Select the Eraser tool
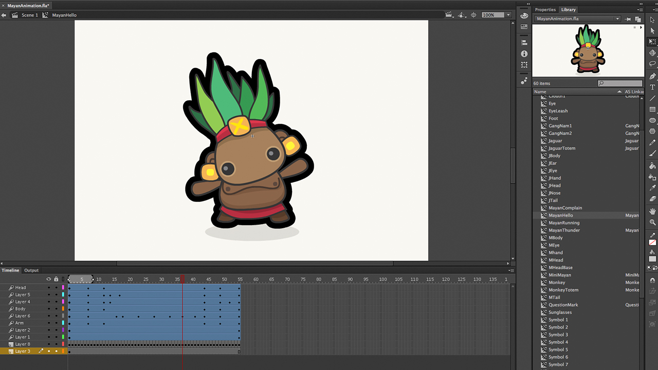 pyautogui.click(x=652, y=198)
